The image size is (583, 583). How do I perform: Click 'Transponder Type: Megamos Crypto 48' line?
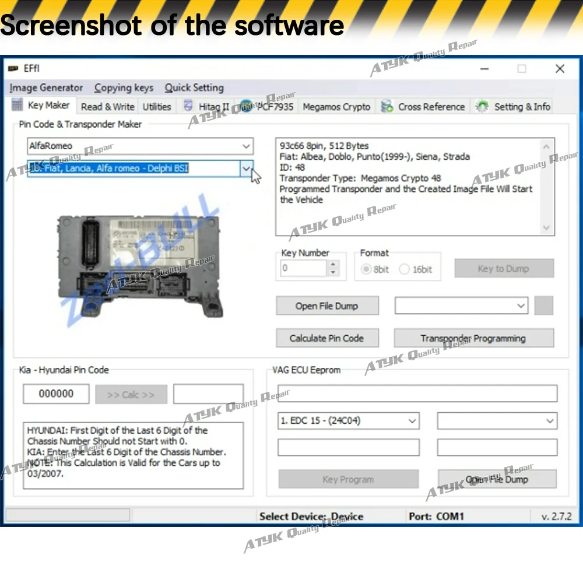click(360, 178)
